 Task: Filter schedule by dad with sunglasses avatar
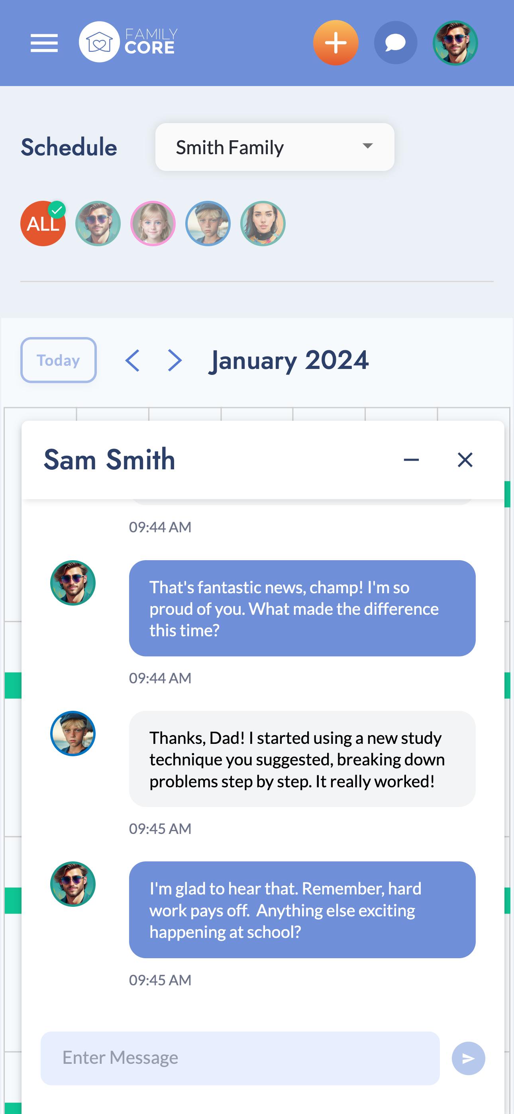(x=98, y=224)
